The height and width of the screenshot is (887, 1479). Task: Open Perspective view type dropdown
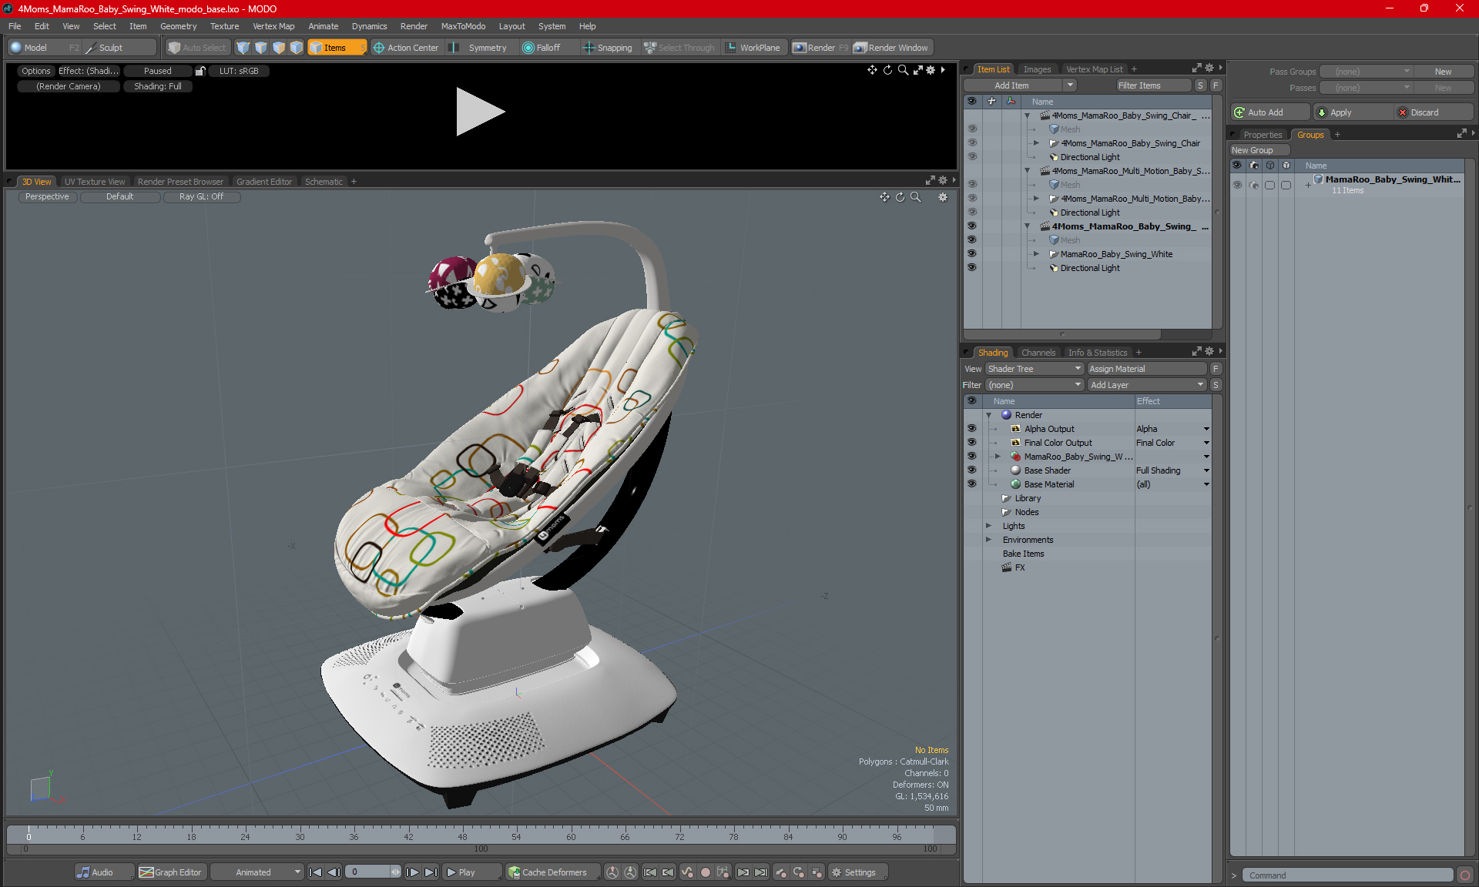47,196
